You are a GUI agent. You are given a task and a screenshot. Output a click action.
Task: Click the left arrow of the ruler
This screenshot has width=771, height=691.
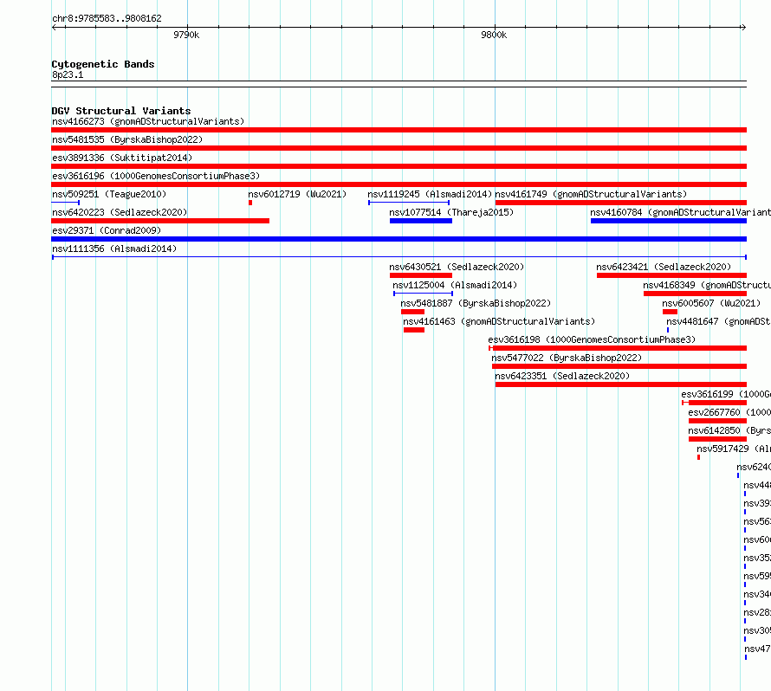(x=54, y=28)
